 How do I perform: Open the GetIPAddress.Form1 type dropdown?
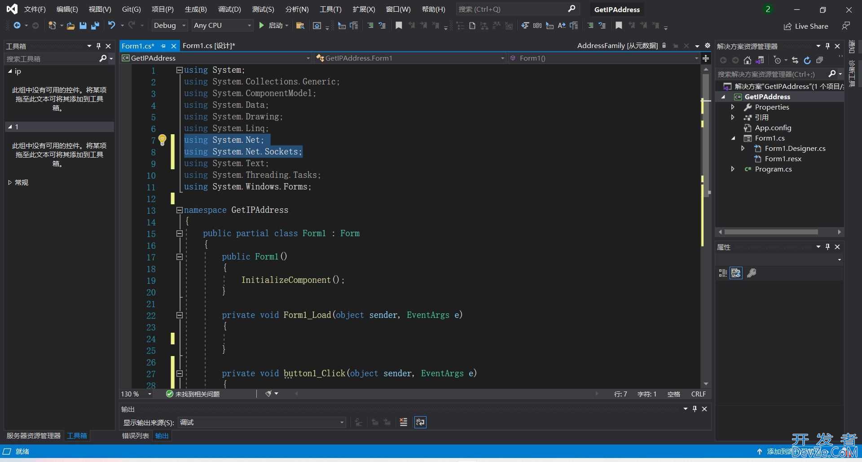pos(410,58)
